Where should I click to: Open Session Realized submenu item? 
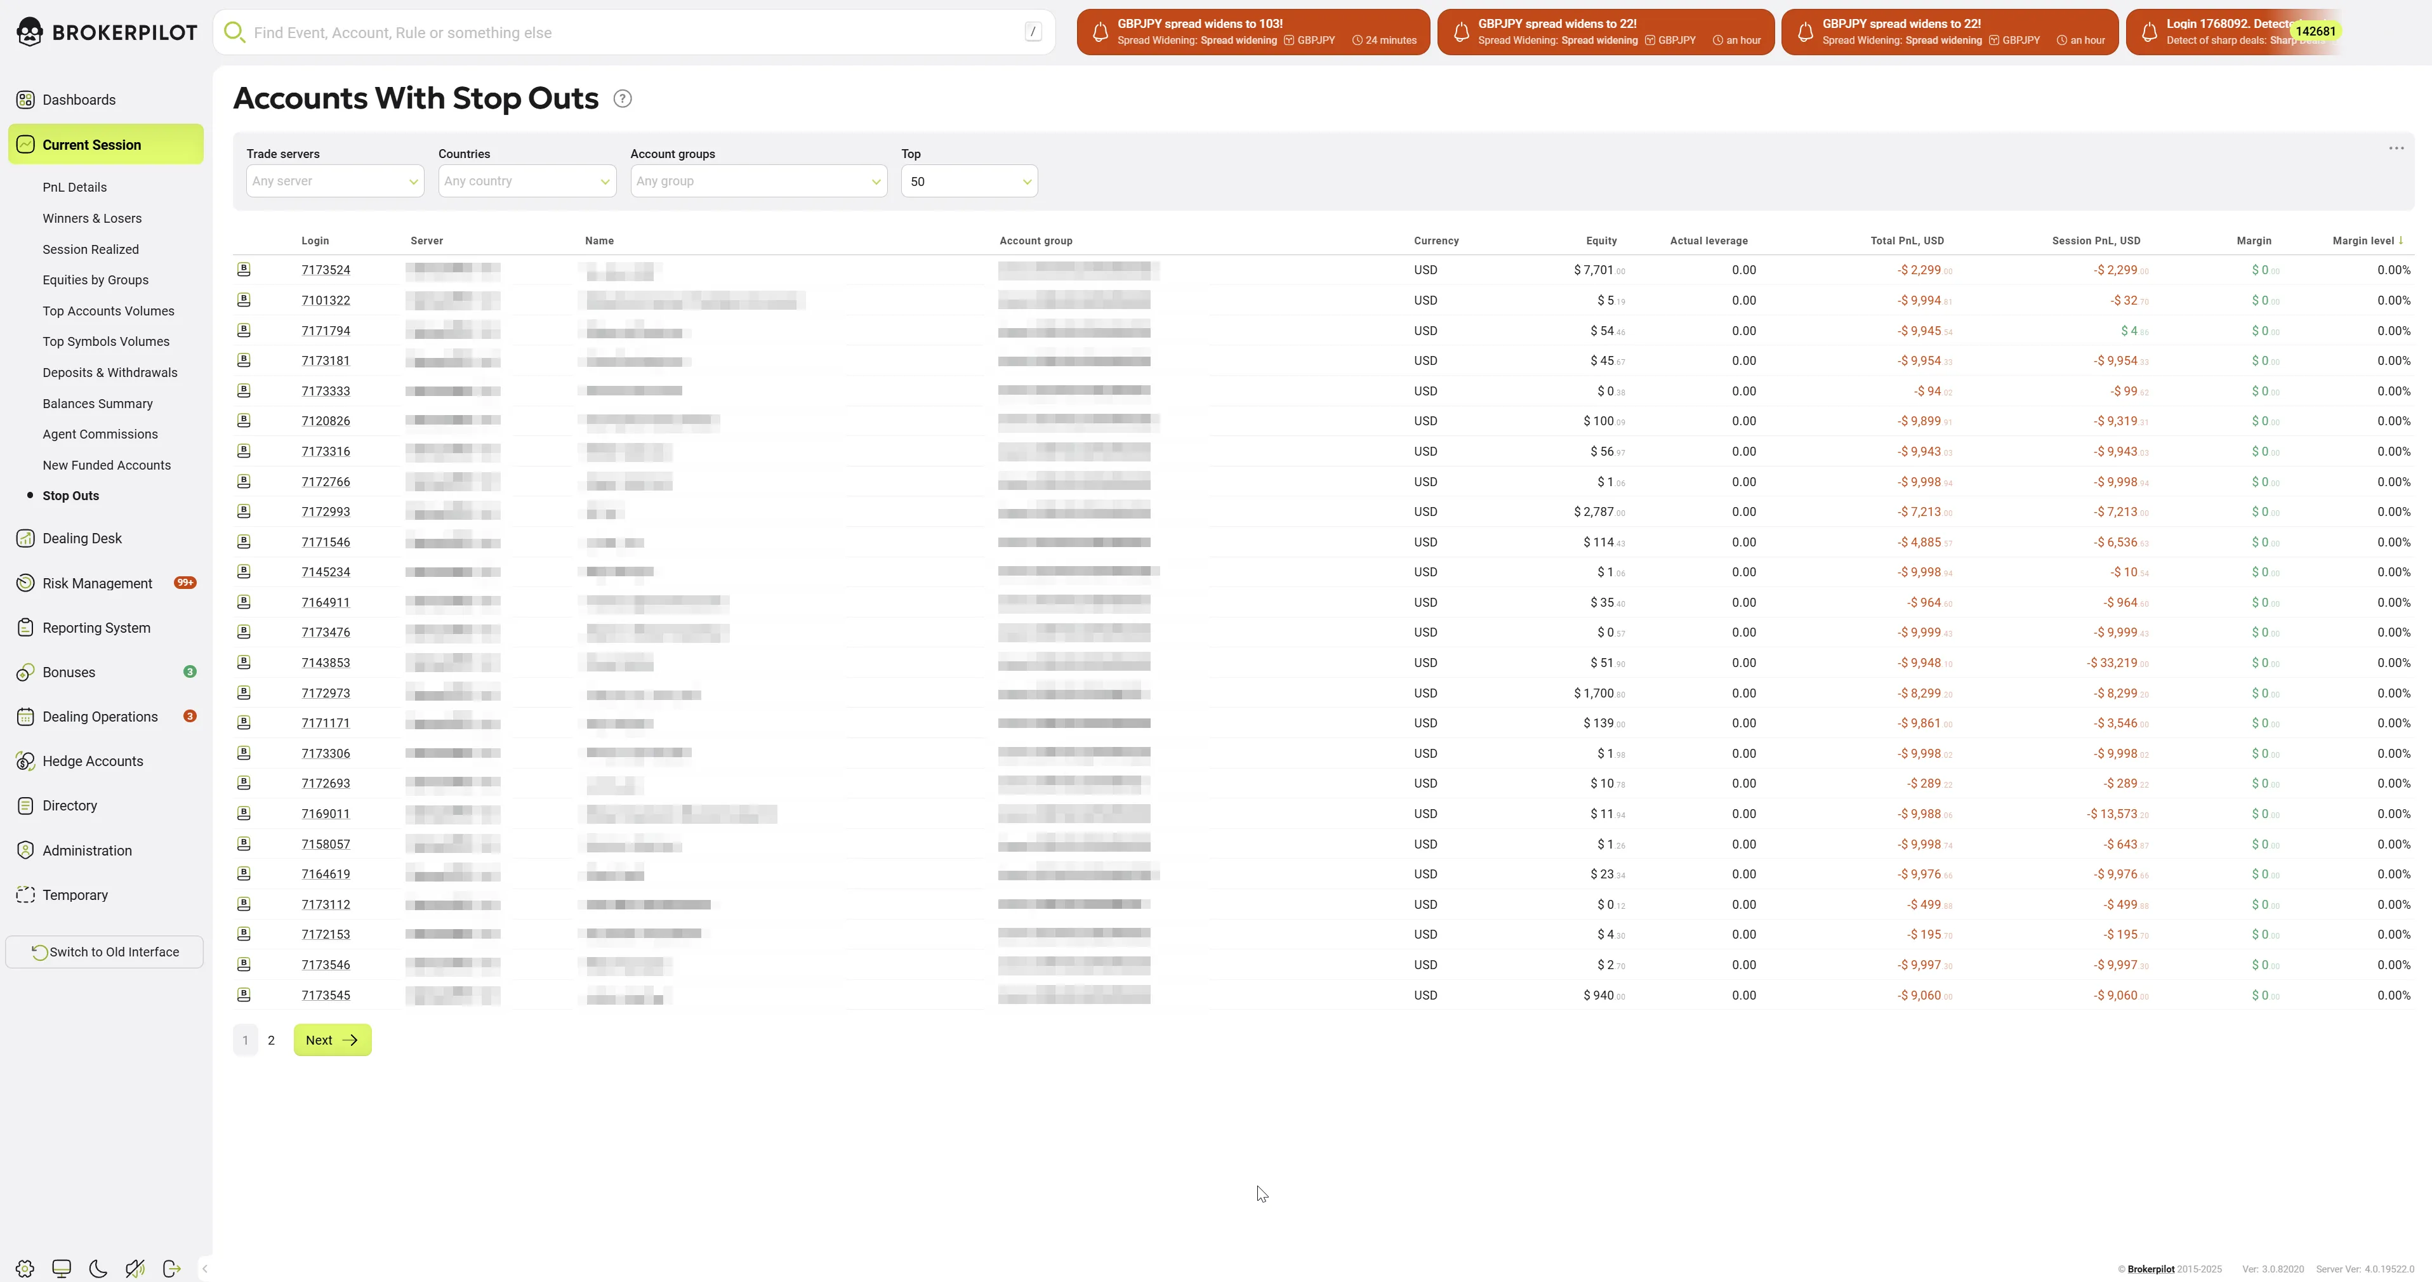tap(91, 249)
